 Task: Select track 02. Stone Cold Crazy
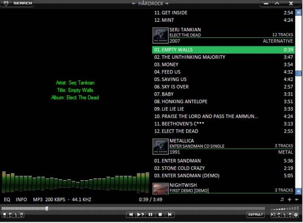tap(223, 168)
